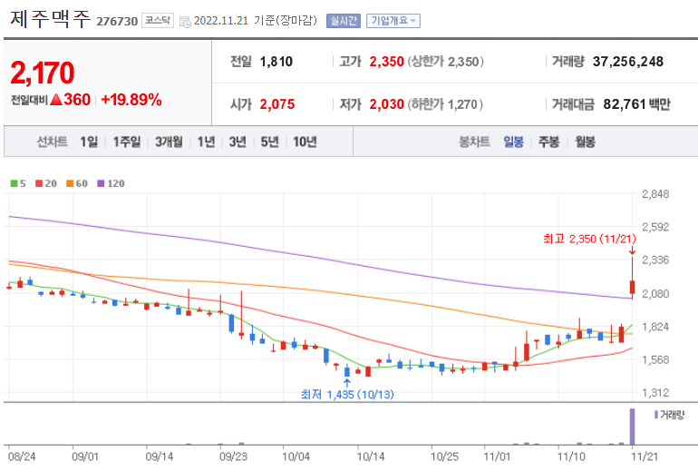Screen dimensions: 698x470
Task: Click the 1,312 price axis label
Action: (x=655, y=393)
